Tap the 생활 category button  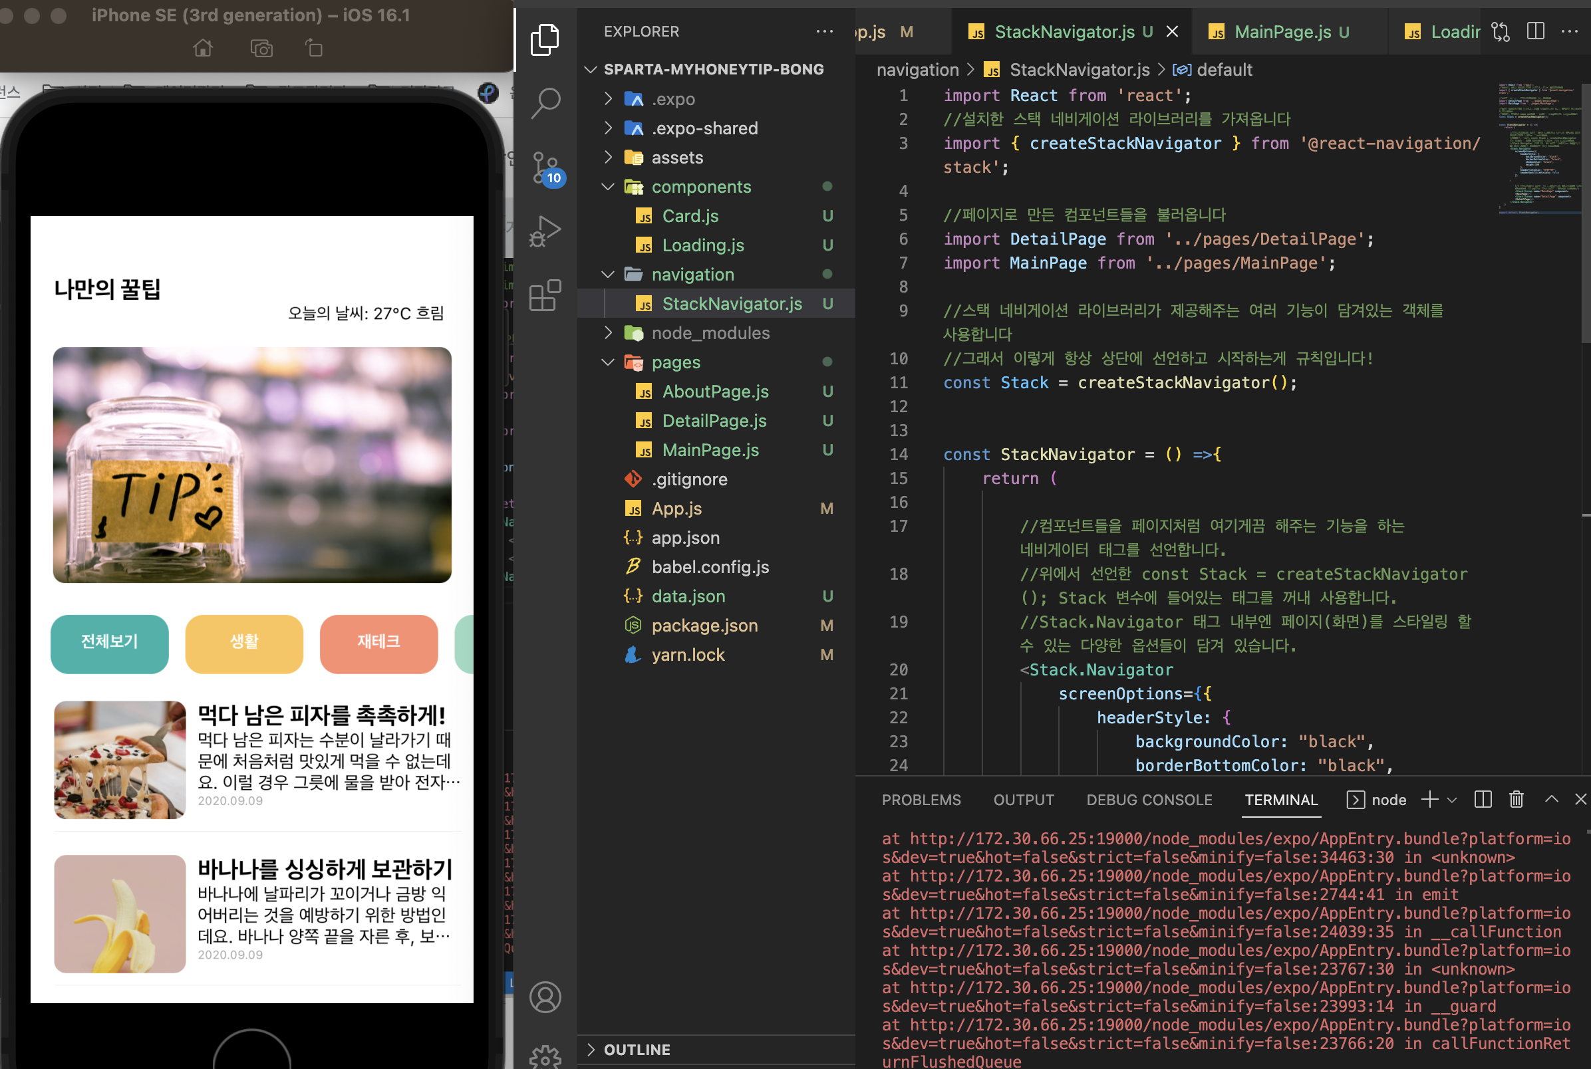point(244,644)
